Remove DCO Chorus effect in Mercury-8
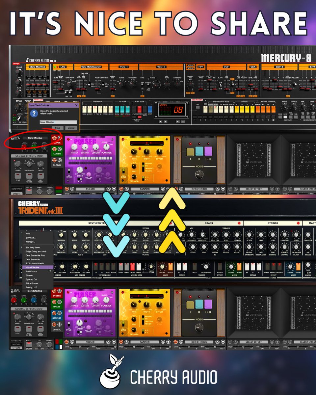 tap(218, 189)
